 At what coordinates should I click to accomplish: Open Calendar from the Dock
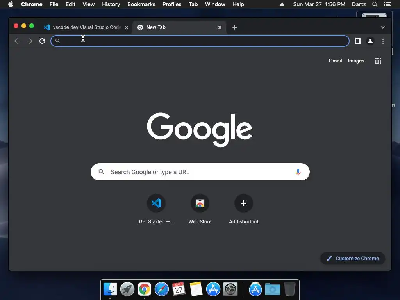tap(179, 289)
